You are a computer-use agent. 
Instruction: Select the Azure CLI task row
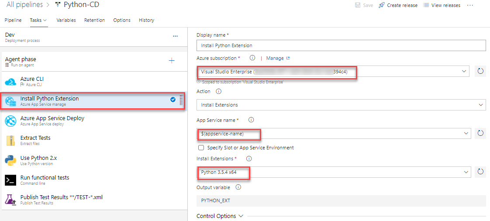tap(94, 81)
